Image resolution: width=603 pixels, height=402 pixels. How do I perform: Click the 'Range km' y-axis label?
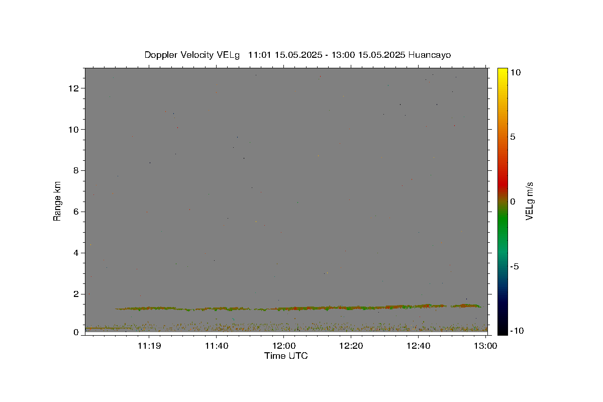pos(57,201)
